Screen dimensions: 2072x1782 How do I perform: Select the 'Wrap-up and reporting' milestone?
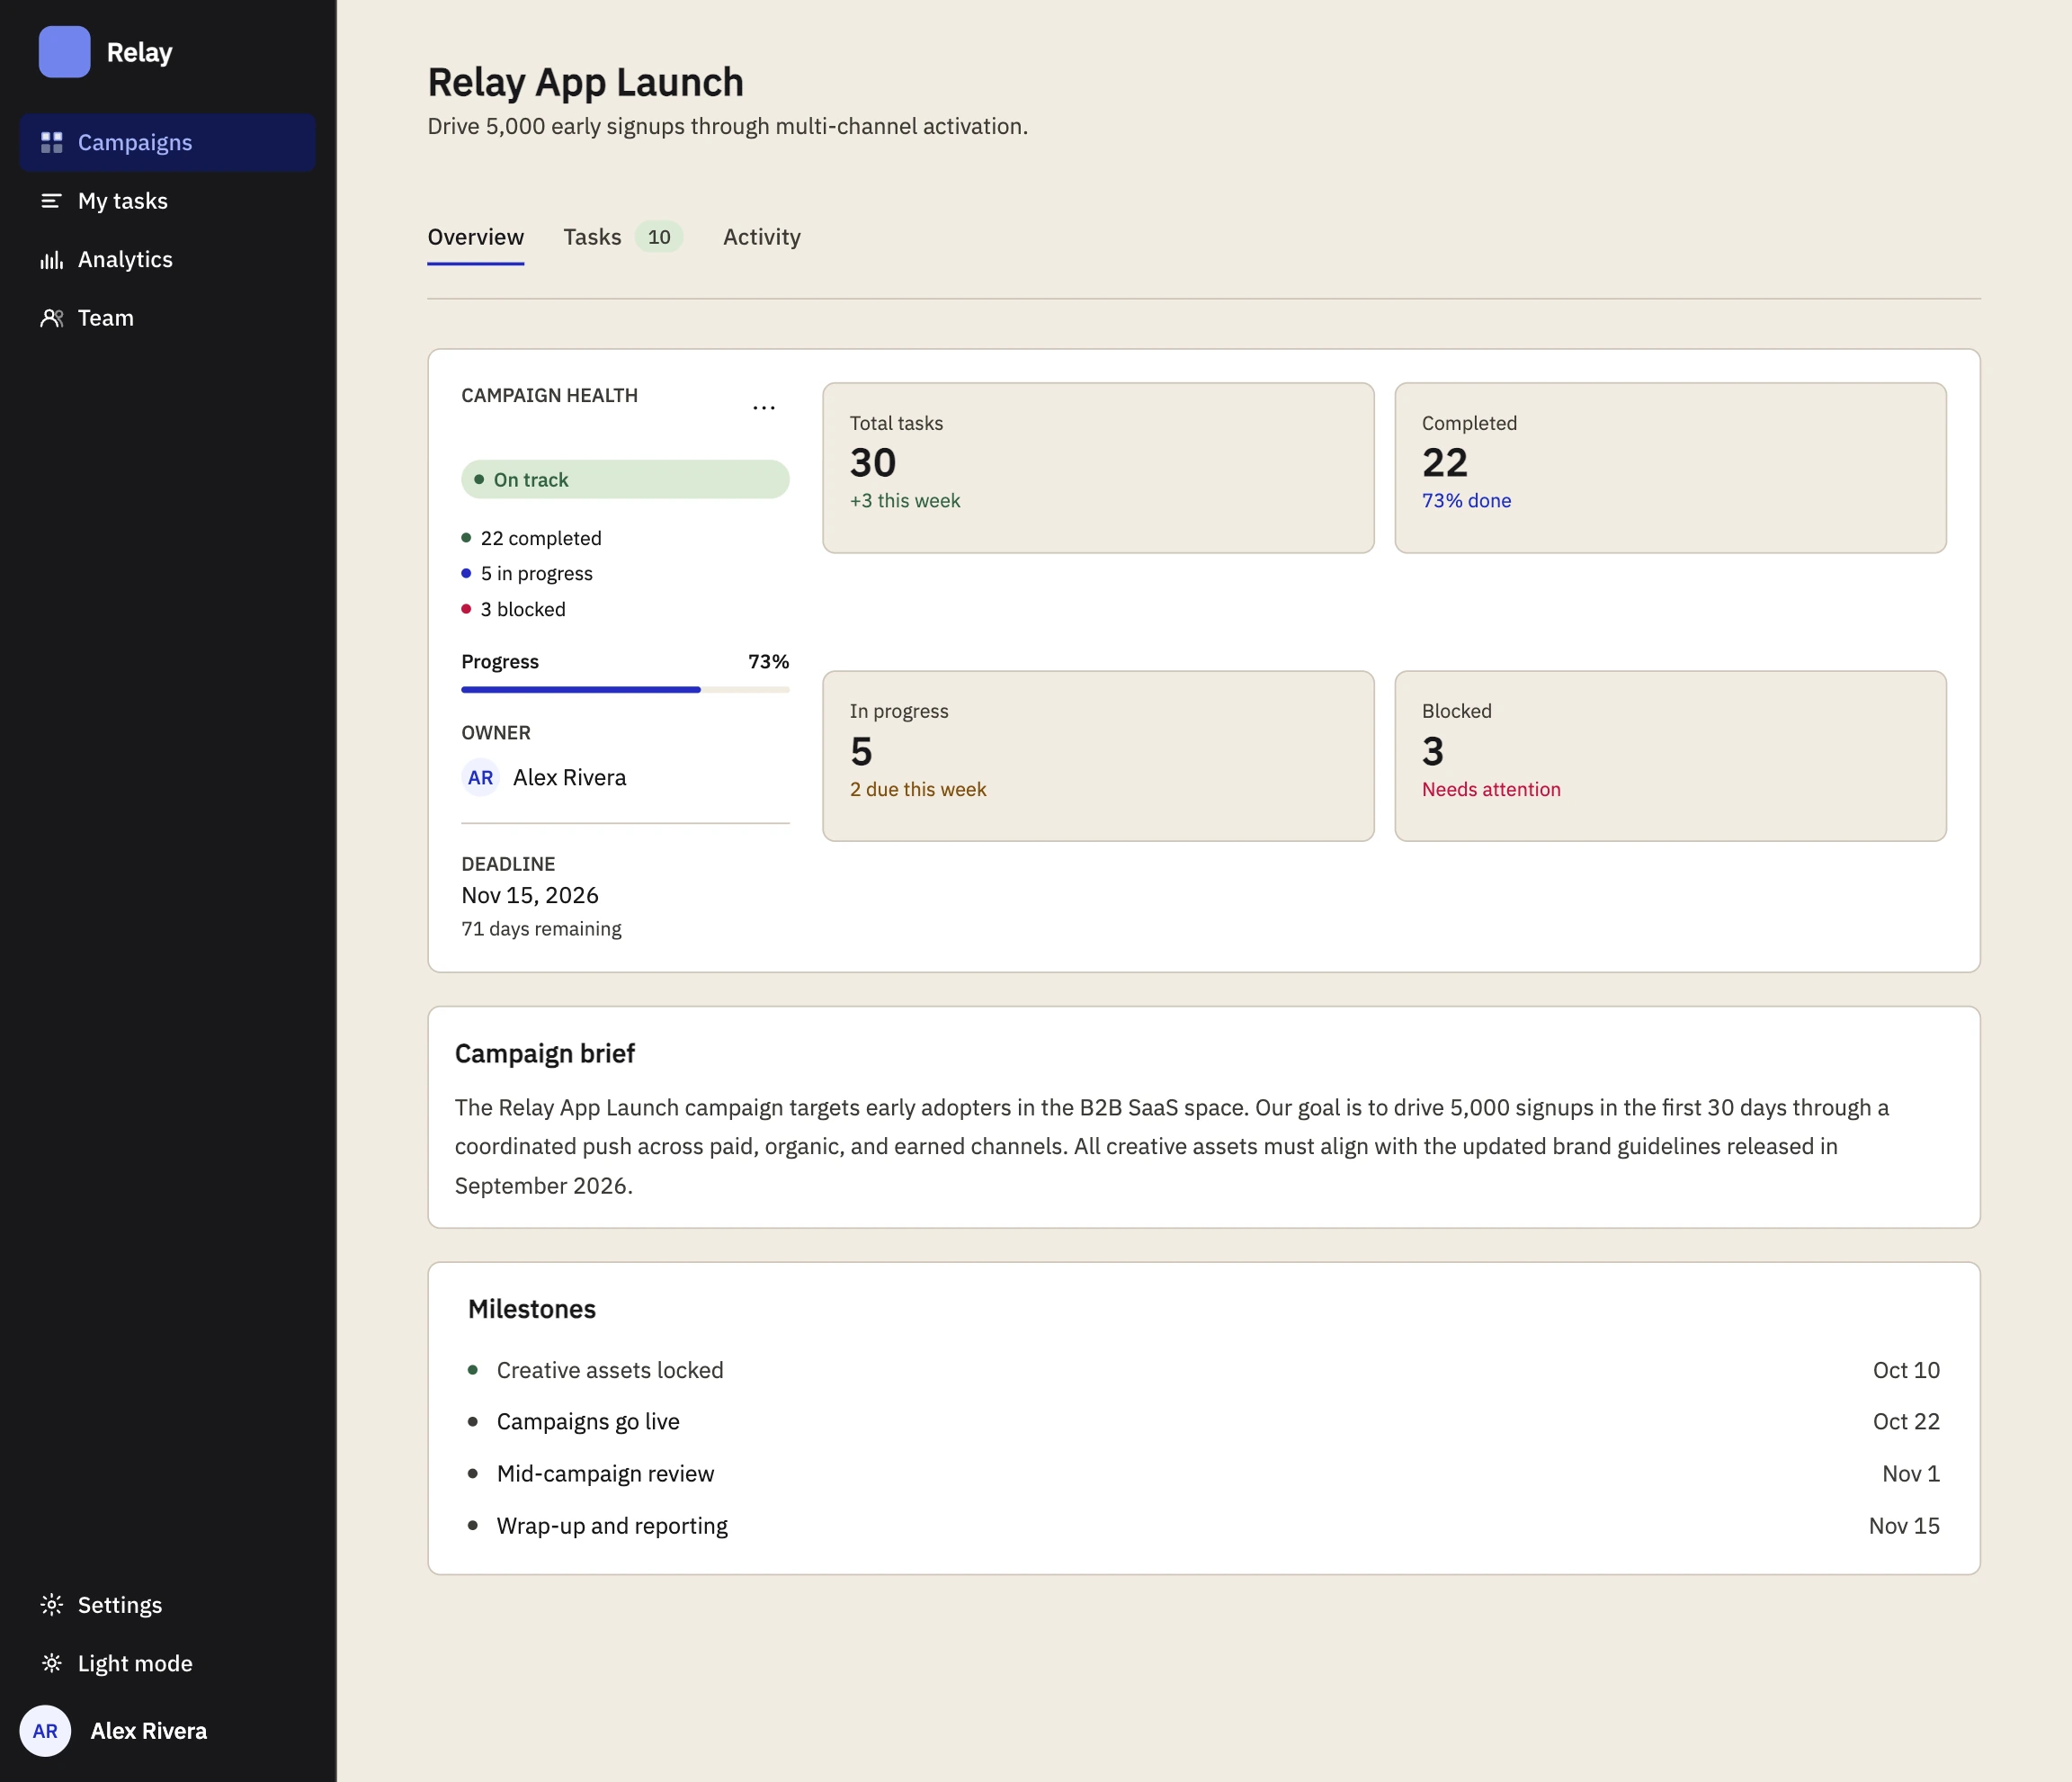1204,1526
